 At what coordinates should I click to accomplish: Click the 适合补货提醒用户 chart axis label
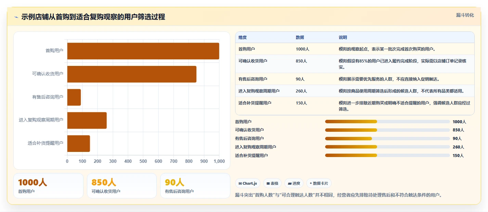point(46,143)
